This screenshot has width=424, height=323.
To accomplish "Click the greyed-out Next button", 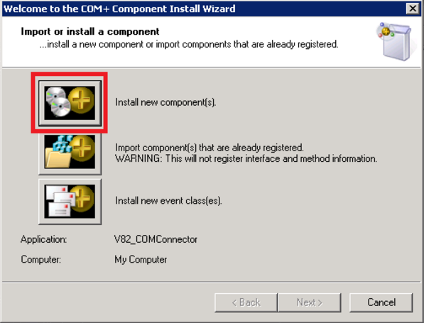I will [x=310, y=302].
